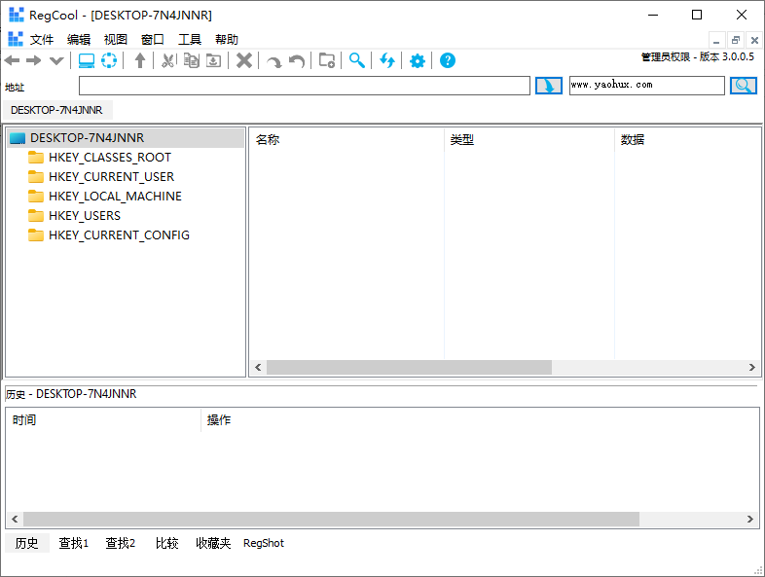Switch to the 收藏夹 tab

coord(213,543)
